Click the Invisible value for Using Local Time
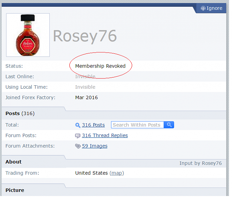The width and height of the screenshot is (232, 197). click(85, 87)
